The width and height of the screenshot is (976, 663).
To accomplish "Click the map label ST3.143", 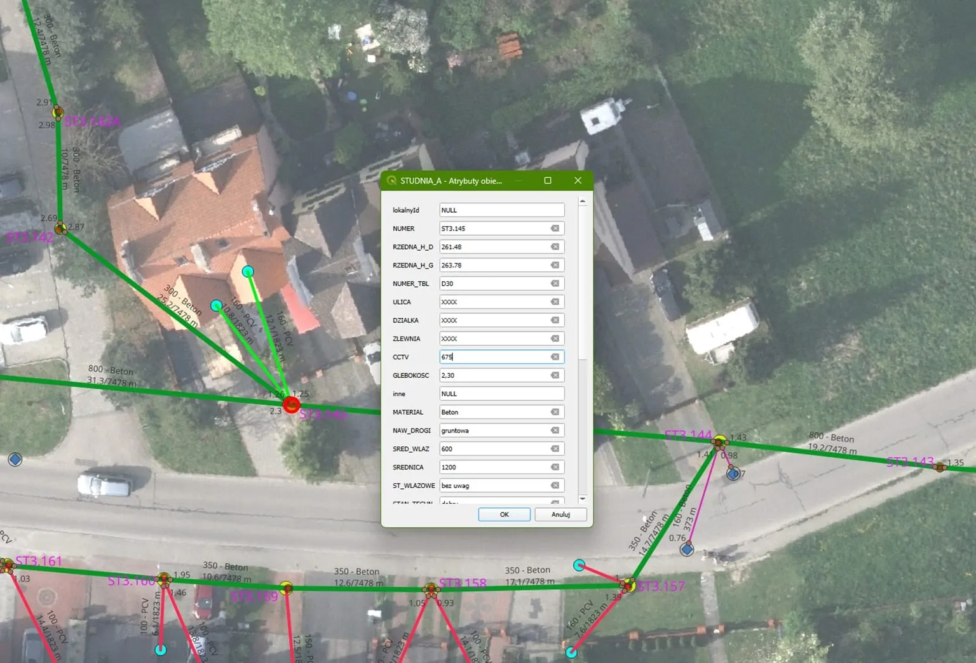I will 910,462.
